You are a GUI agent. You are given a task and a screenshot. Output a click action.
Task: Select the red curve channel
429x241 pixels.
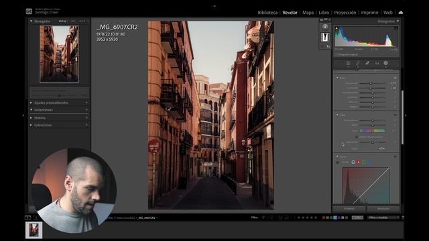(359, 162)
